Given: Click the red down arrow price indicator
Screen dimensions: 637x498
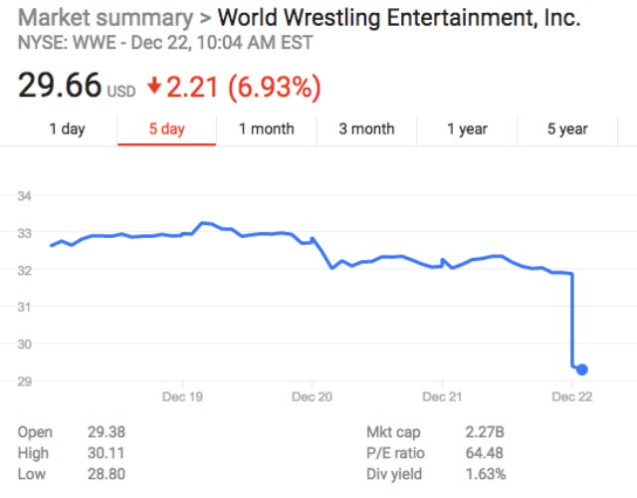Looking at the screenshot, I should (154, 87).
